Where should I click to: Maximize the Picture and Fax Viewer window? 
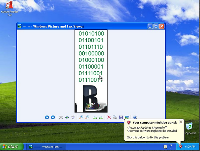click(156, 26)
